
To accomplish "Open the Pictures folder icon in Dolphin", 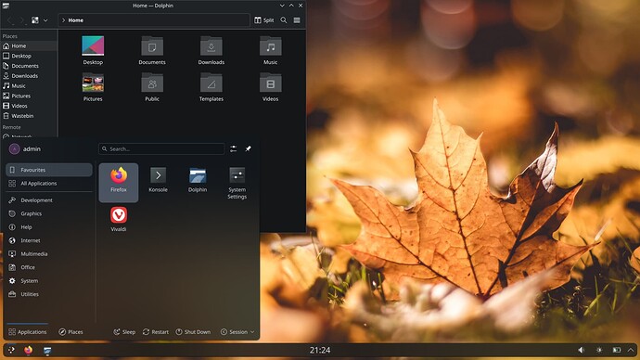I will (93, 87).
